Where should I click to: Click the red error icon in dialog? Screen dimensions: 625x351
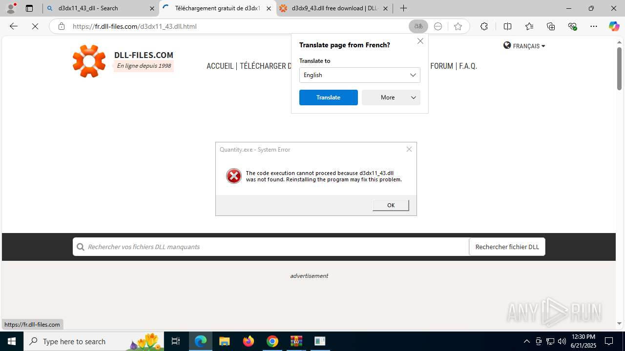pyautogui.click(x=234, y=176)
